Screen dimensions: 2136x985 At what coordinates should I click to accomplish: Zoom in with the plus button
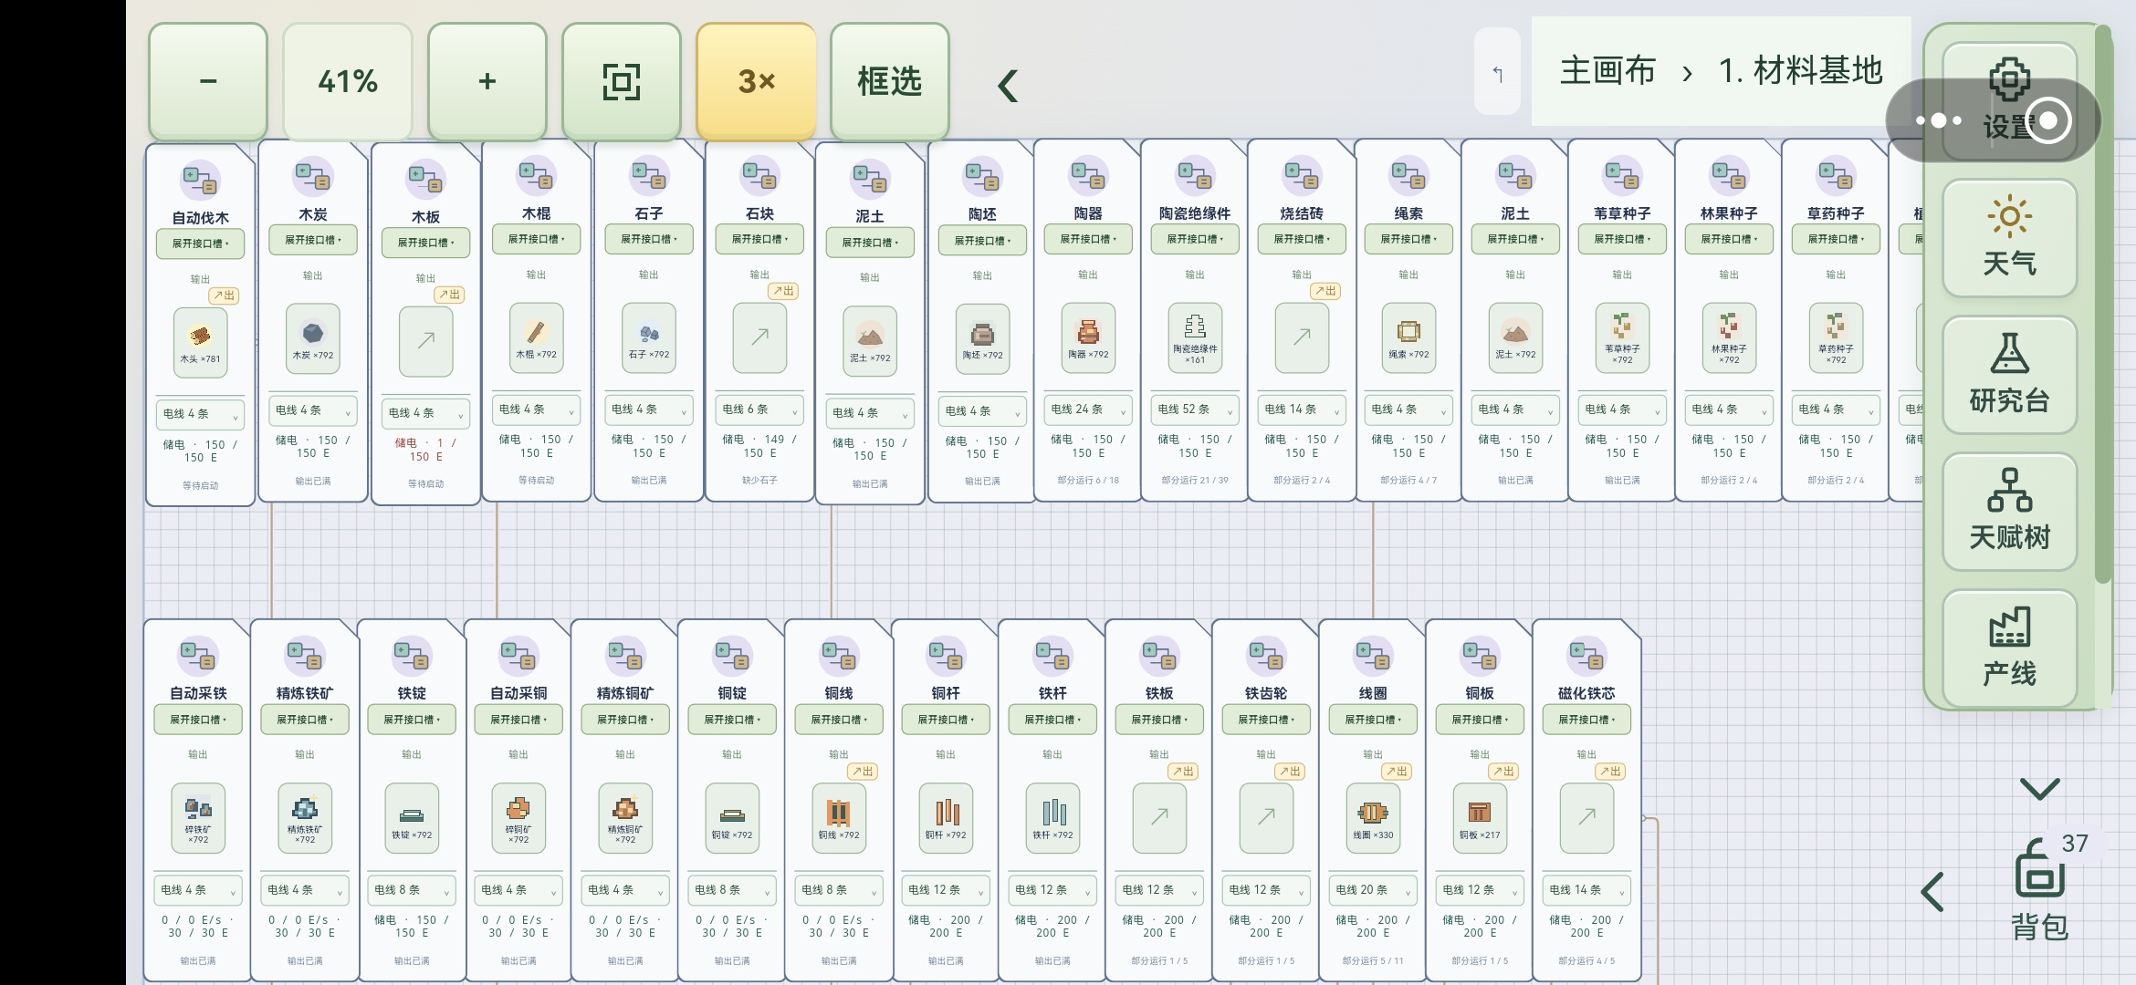[x=487, y=81]
